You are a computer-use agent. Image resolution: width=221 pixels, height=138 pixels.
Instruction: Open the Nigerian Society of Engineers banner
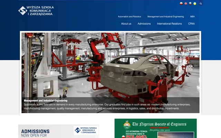pos(156,128)
